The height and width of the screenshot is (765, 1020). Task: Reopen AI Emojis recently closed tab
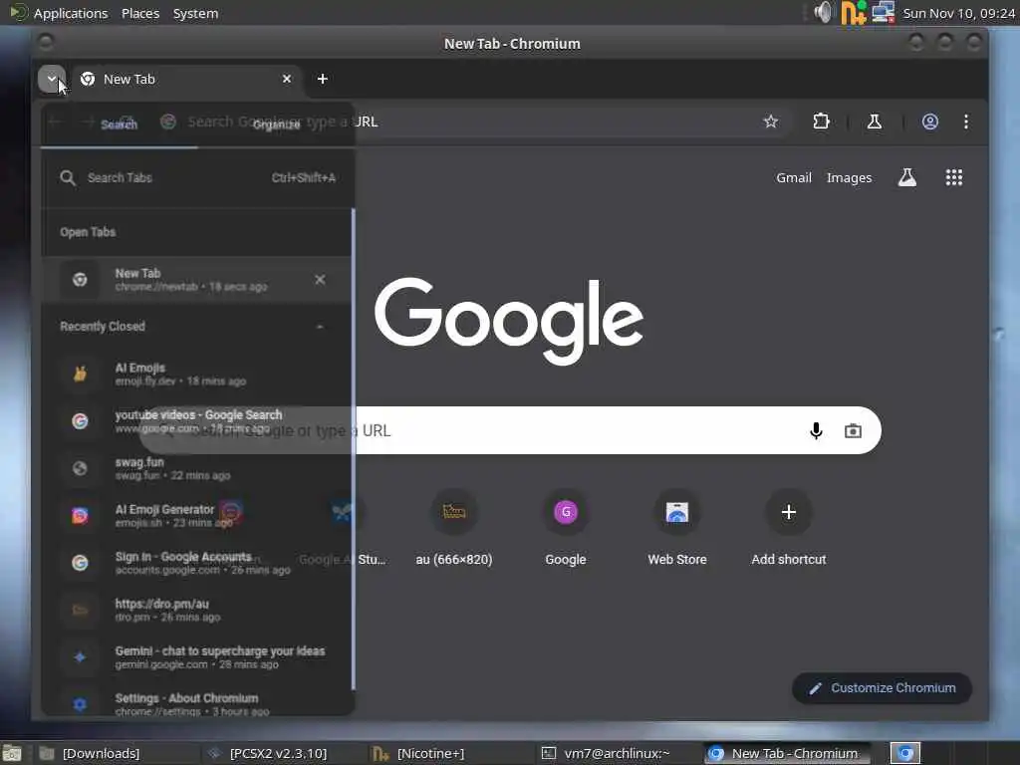[x=198, y=375]
